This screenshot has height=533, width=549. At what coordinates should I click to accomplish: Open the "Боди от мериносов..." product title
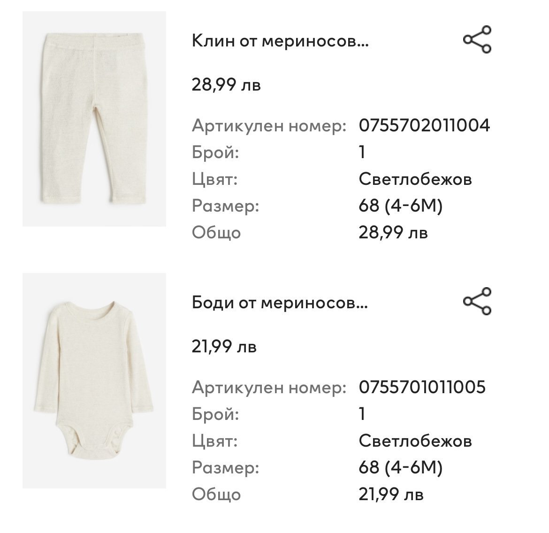point(280,304)
